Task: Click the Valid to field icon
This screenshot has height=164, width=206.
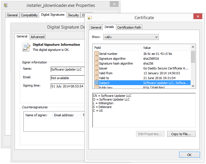Action: 96,78
